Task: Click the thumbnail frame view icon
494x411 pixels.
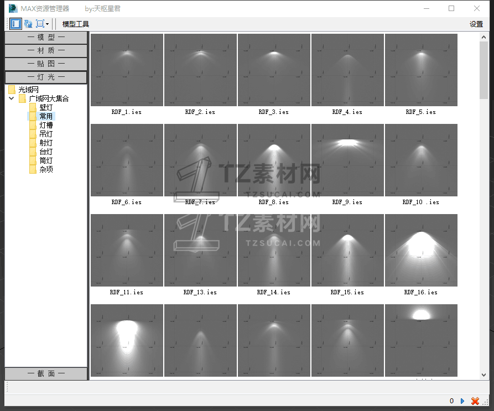Action: click(40, 24)
